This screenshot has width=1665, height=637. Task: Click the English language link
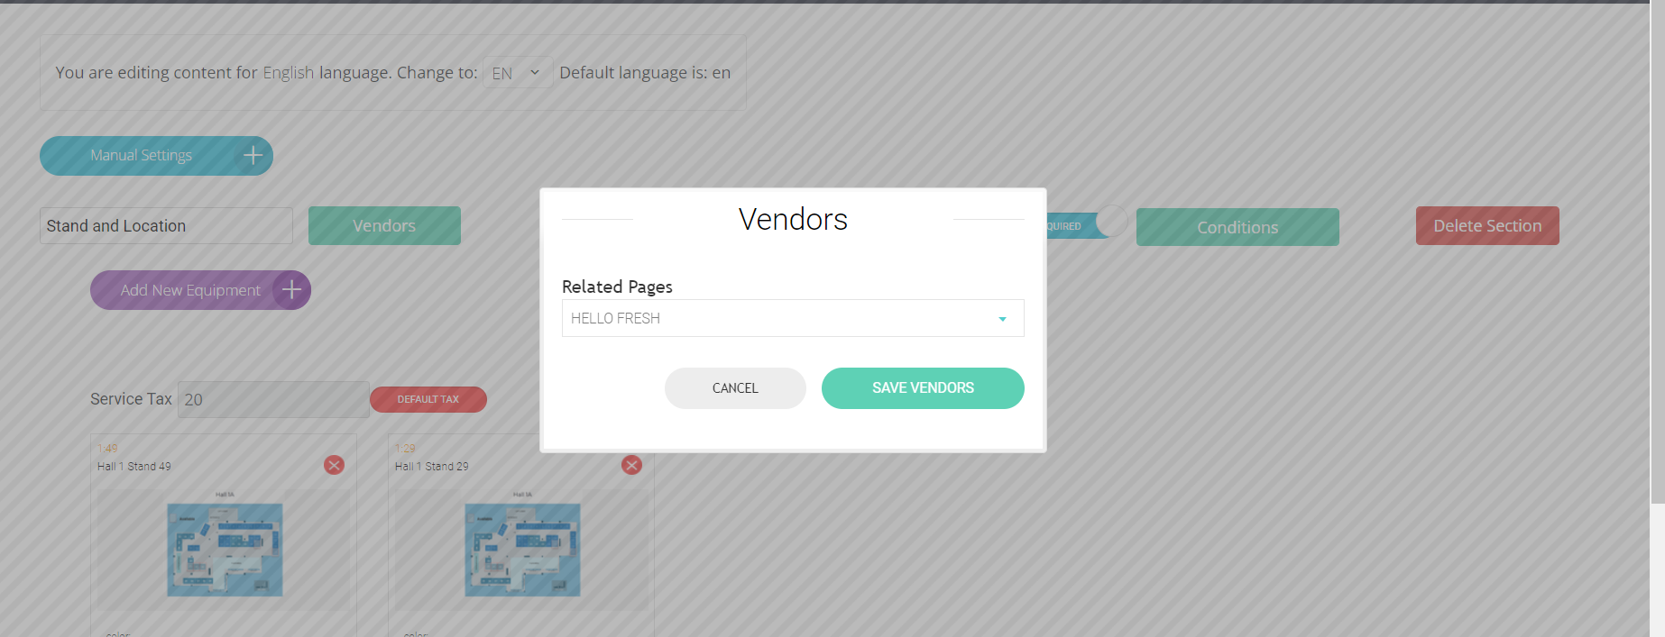(288, 73)
